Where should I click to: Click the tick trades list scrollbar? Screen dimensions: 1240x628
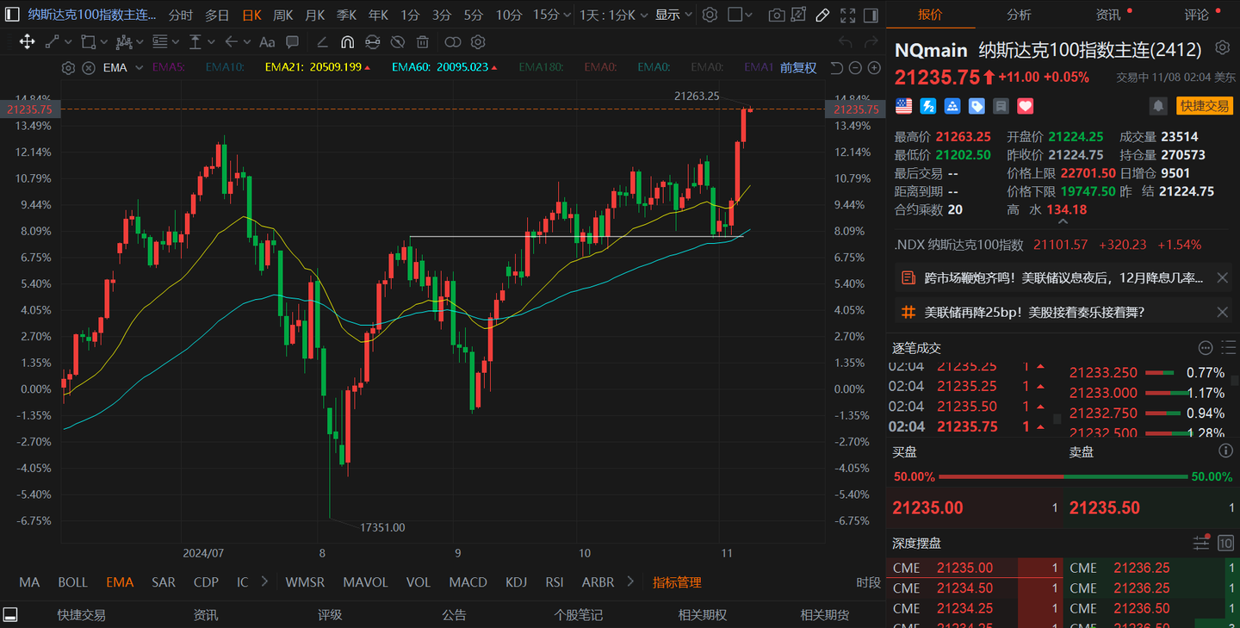(x=1057, y=420)
